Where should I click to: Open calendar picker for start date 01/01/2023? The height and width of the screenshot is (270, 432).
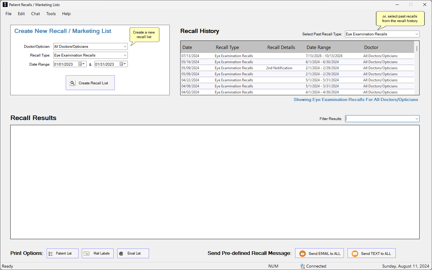point(82,64)
